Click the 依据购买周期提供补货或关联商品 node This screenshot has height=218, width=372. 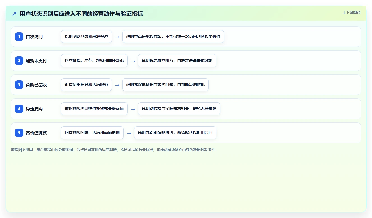tap(94, 109)
